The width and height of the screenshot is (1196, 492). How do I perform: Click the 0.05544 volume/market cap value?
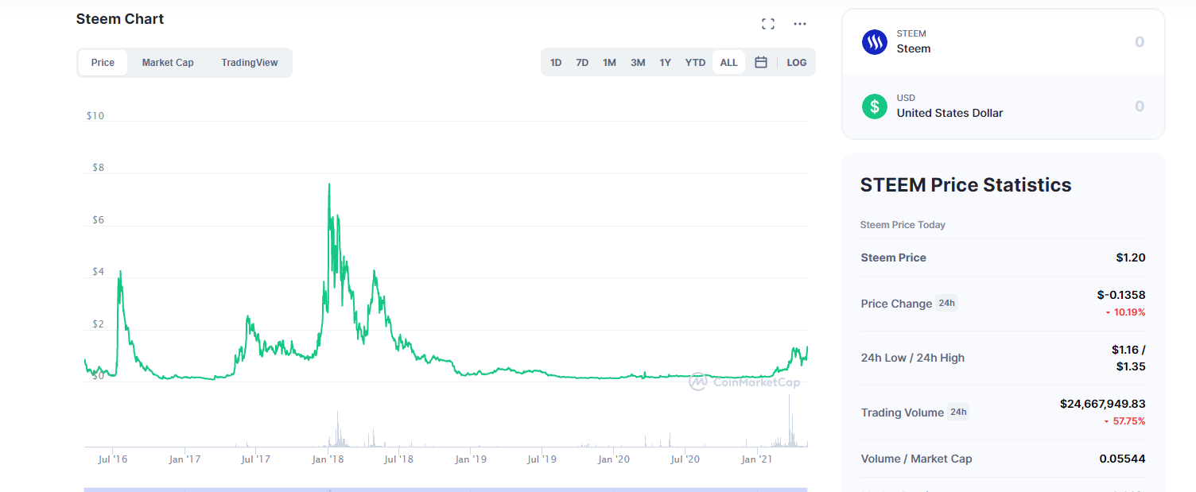[x=1122, y=459]
